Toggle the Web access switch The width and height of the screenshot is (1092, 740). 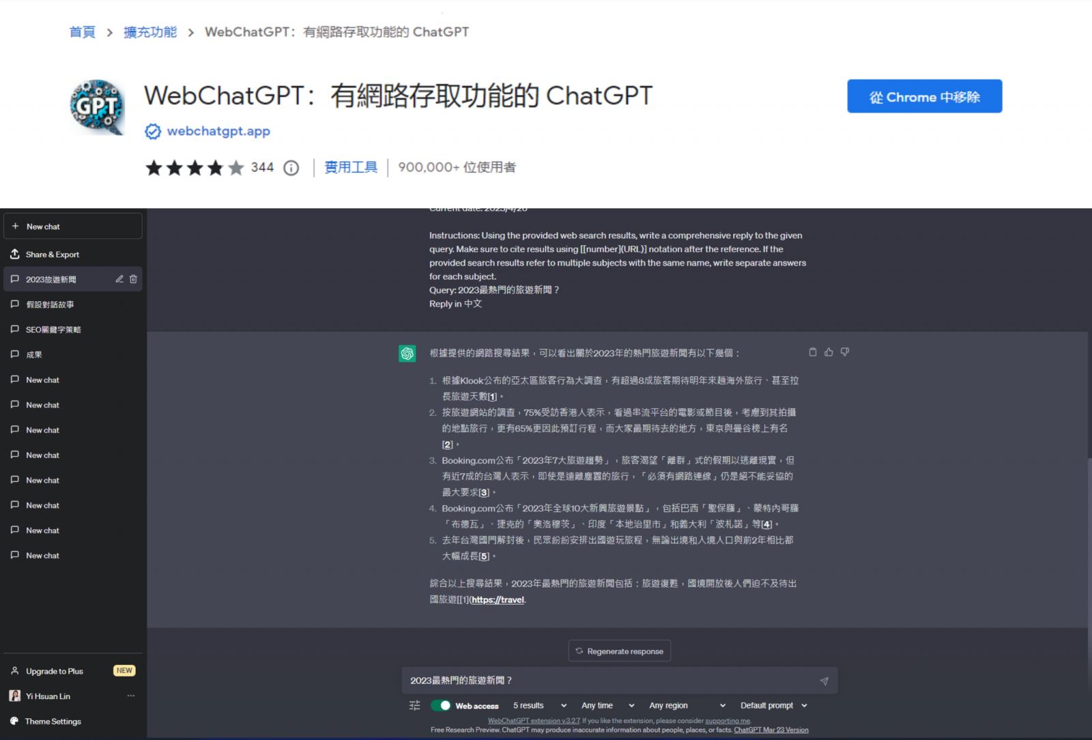pos(441,705)
